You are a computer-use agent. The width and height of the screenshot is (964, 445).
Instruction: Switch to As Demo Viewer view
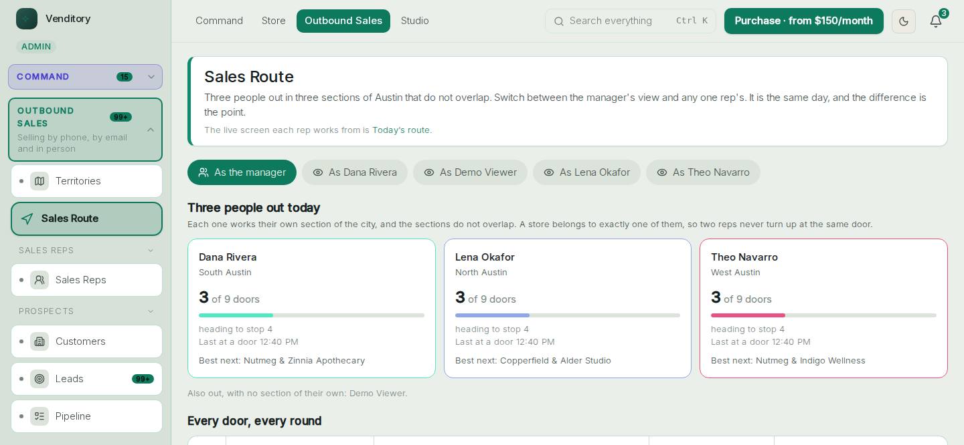(x=470, y=172)
